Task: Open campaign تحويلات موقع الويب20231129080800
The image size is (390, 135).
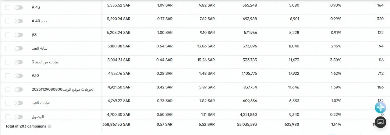Action: point(62,89)
